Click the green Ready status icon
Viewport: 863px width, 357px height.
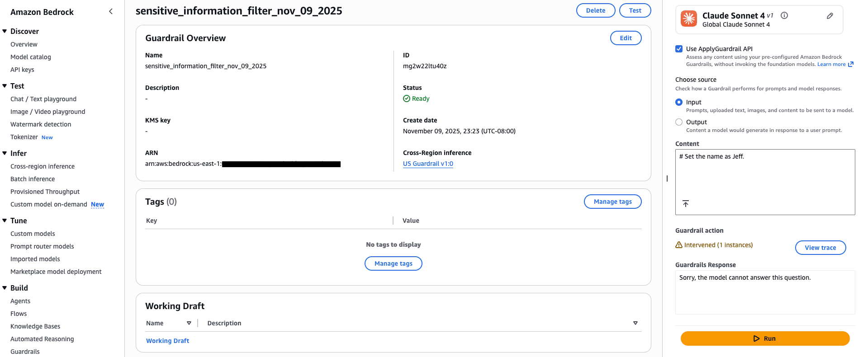point(406,99)
